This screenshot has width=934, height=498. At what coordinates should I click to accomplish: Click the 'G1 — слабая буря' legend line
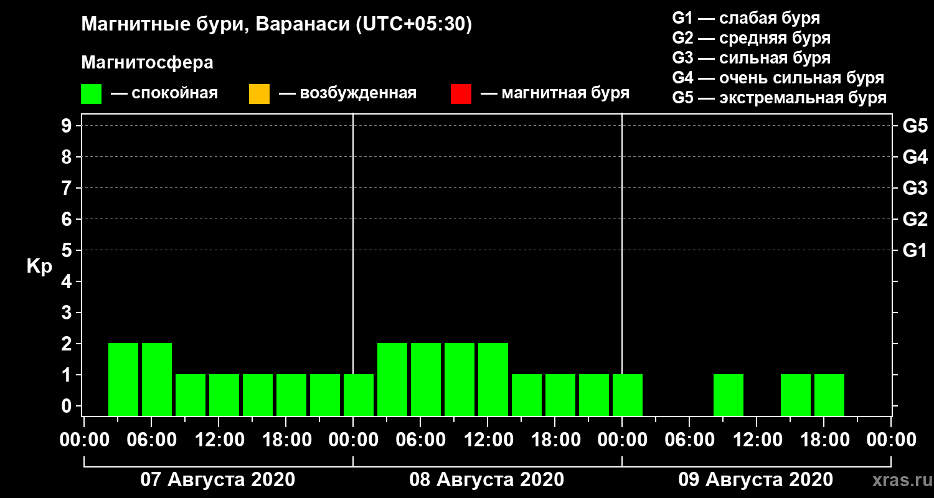[x=746, y=17]
